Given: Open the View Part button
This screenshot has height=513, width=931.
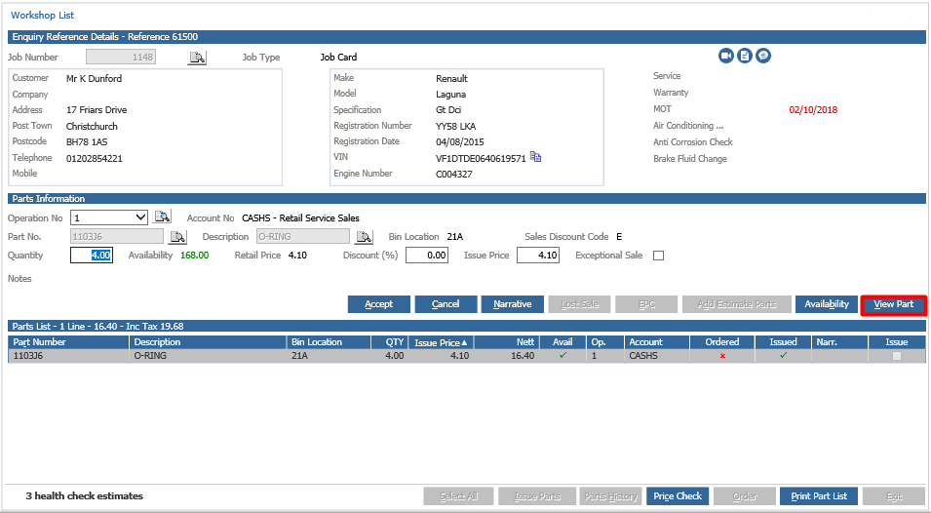Looking at the screenshot, I should (894, 304).
